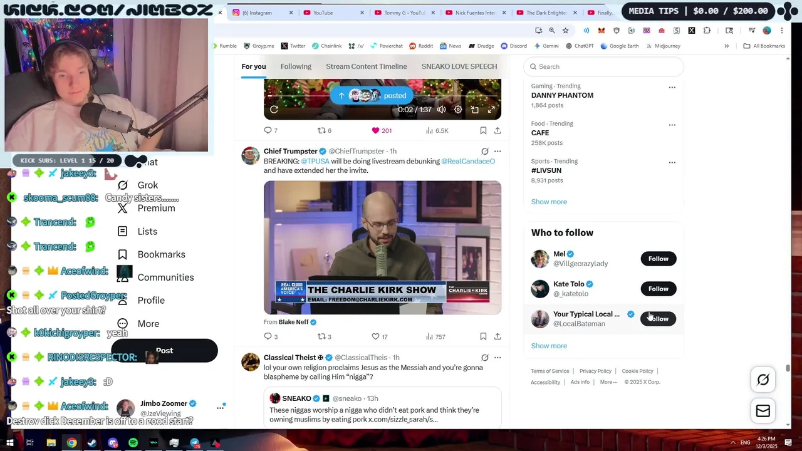Open the SNEAKO LOVE SPEECH tab

459,66
